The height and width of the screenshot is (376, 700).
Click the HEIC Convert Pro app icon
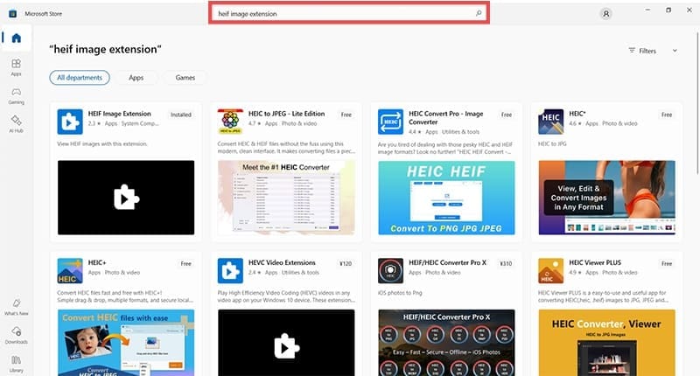390,122
